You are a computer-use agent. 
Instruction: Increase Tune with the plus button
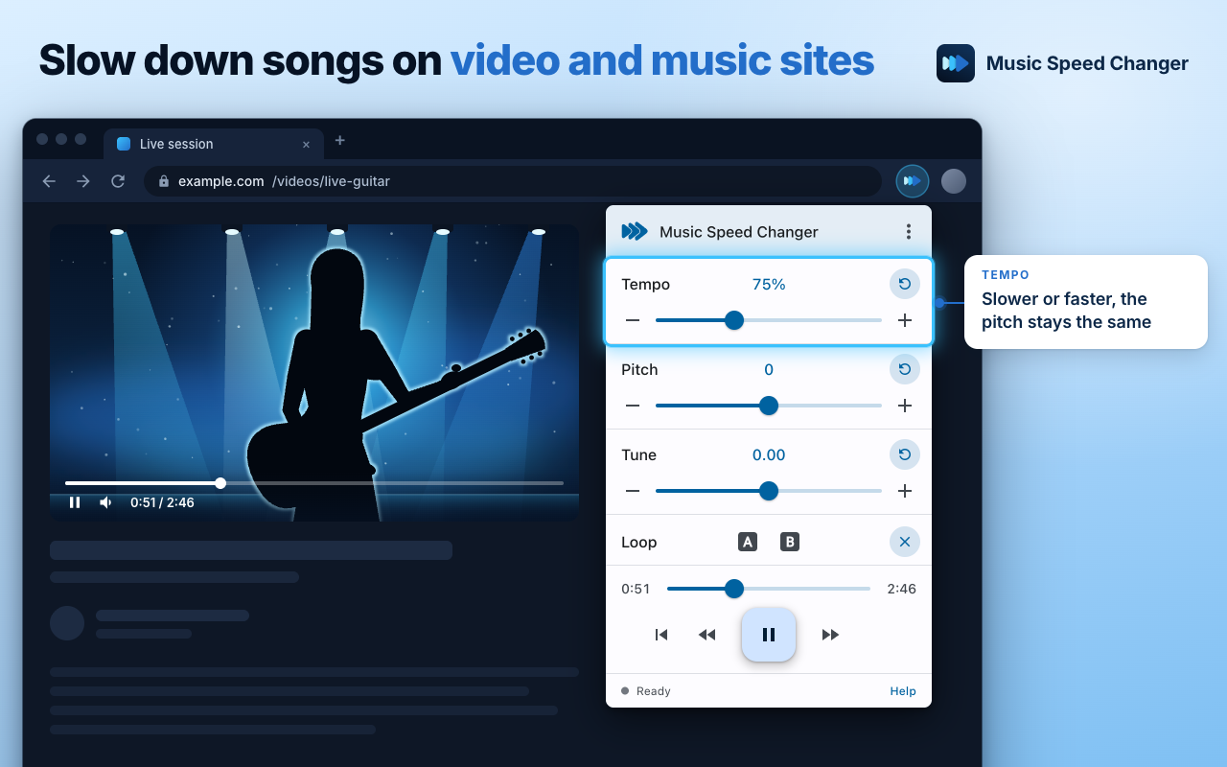point(905,491)
